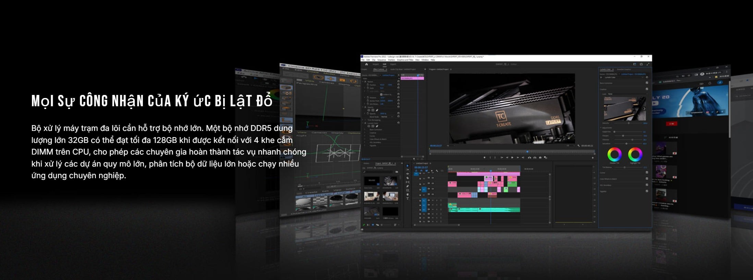Click the Saturation slider in Lumetri Adjustments
This screenshot has height=280, width=753.
(626, 144)
